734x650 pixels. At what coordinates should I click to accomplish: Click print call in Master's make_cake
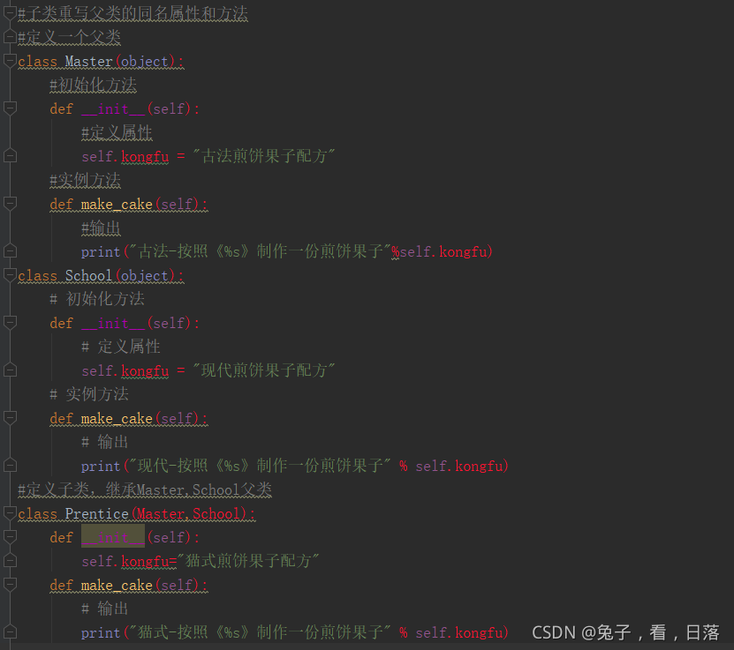[x=100, y=252]
